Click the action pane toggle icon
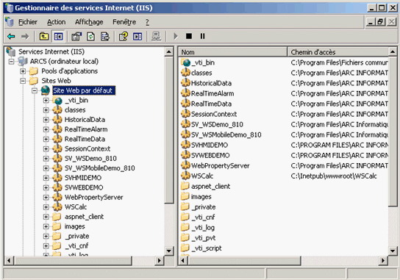400x280 pixels. tap(137, 37)
